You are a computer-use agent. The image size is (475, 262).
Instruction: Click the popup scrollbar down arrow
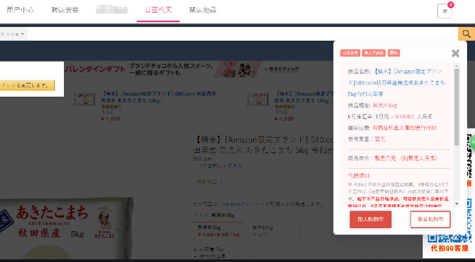[457, 204]
